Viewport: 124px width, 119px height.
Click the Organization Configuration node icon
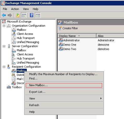point(9,26)
